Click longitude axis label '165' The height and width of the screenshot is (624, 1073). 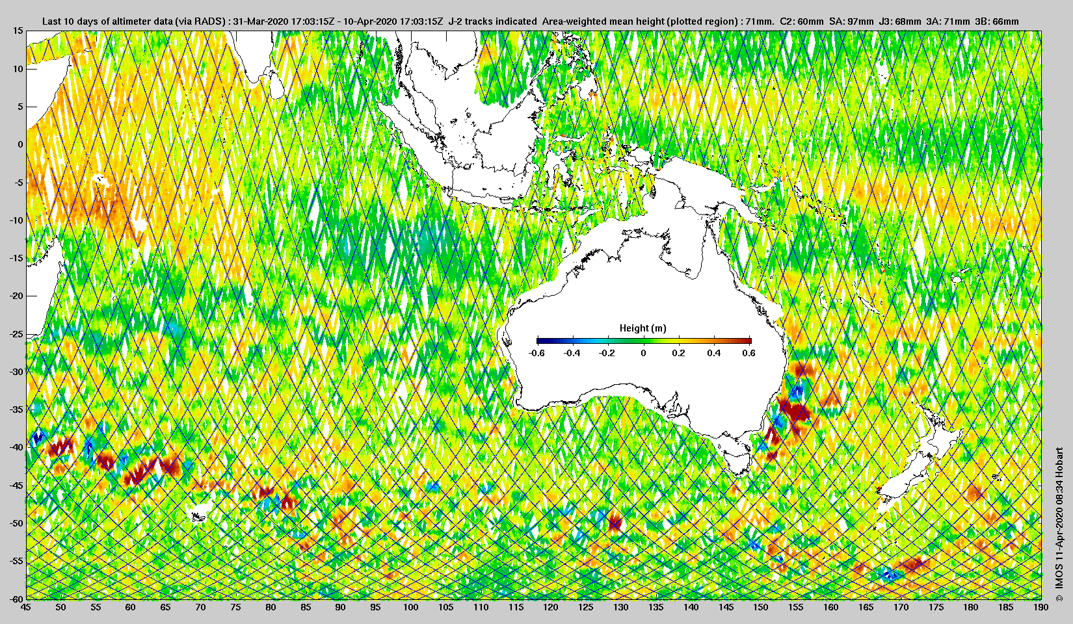866,607
